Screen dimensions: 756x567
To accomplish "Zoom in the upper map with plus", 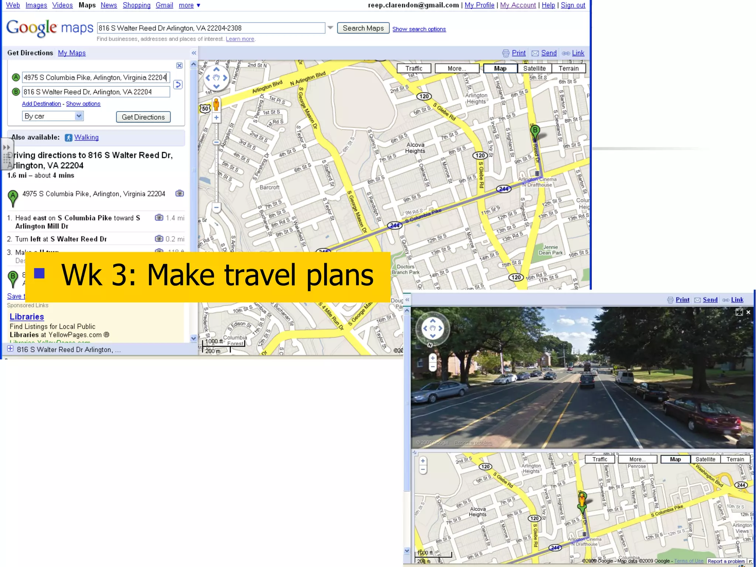I will point(216,118).
